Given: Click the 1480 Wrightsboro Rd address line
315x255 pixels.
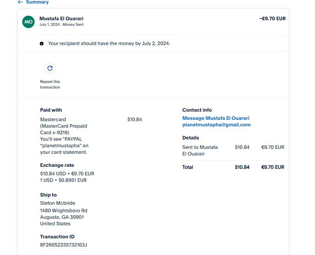Looking at the screenshot, I should 64,211.
